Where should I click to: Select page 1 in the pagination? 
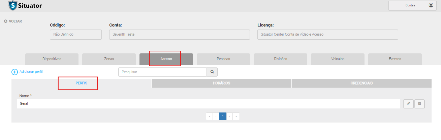[223, 116]
